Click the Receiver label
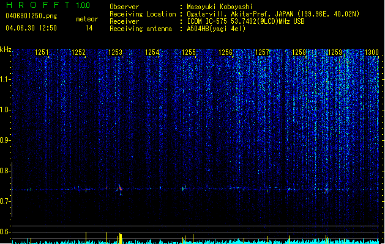Viewport: 385px width, 244px height. [124, 21]
